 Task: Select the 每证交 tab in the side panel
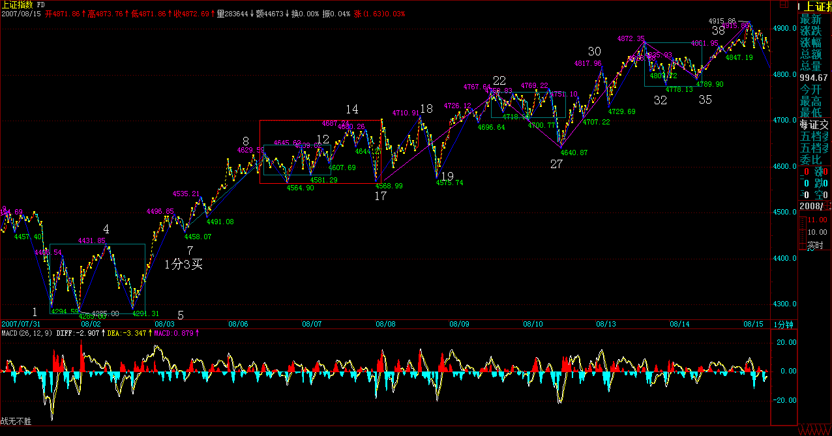tap(815, 124)
